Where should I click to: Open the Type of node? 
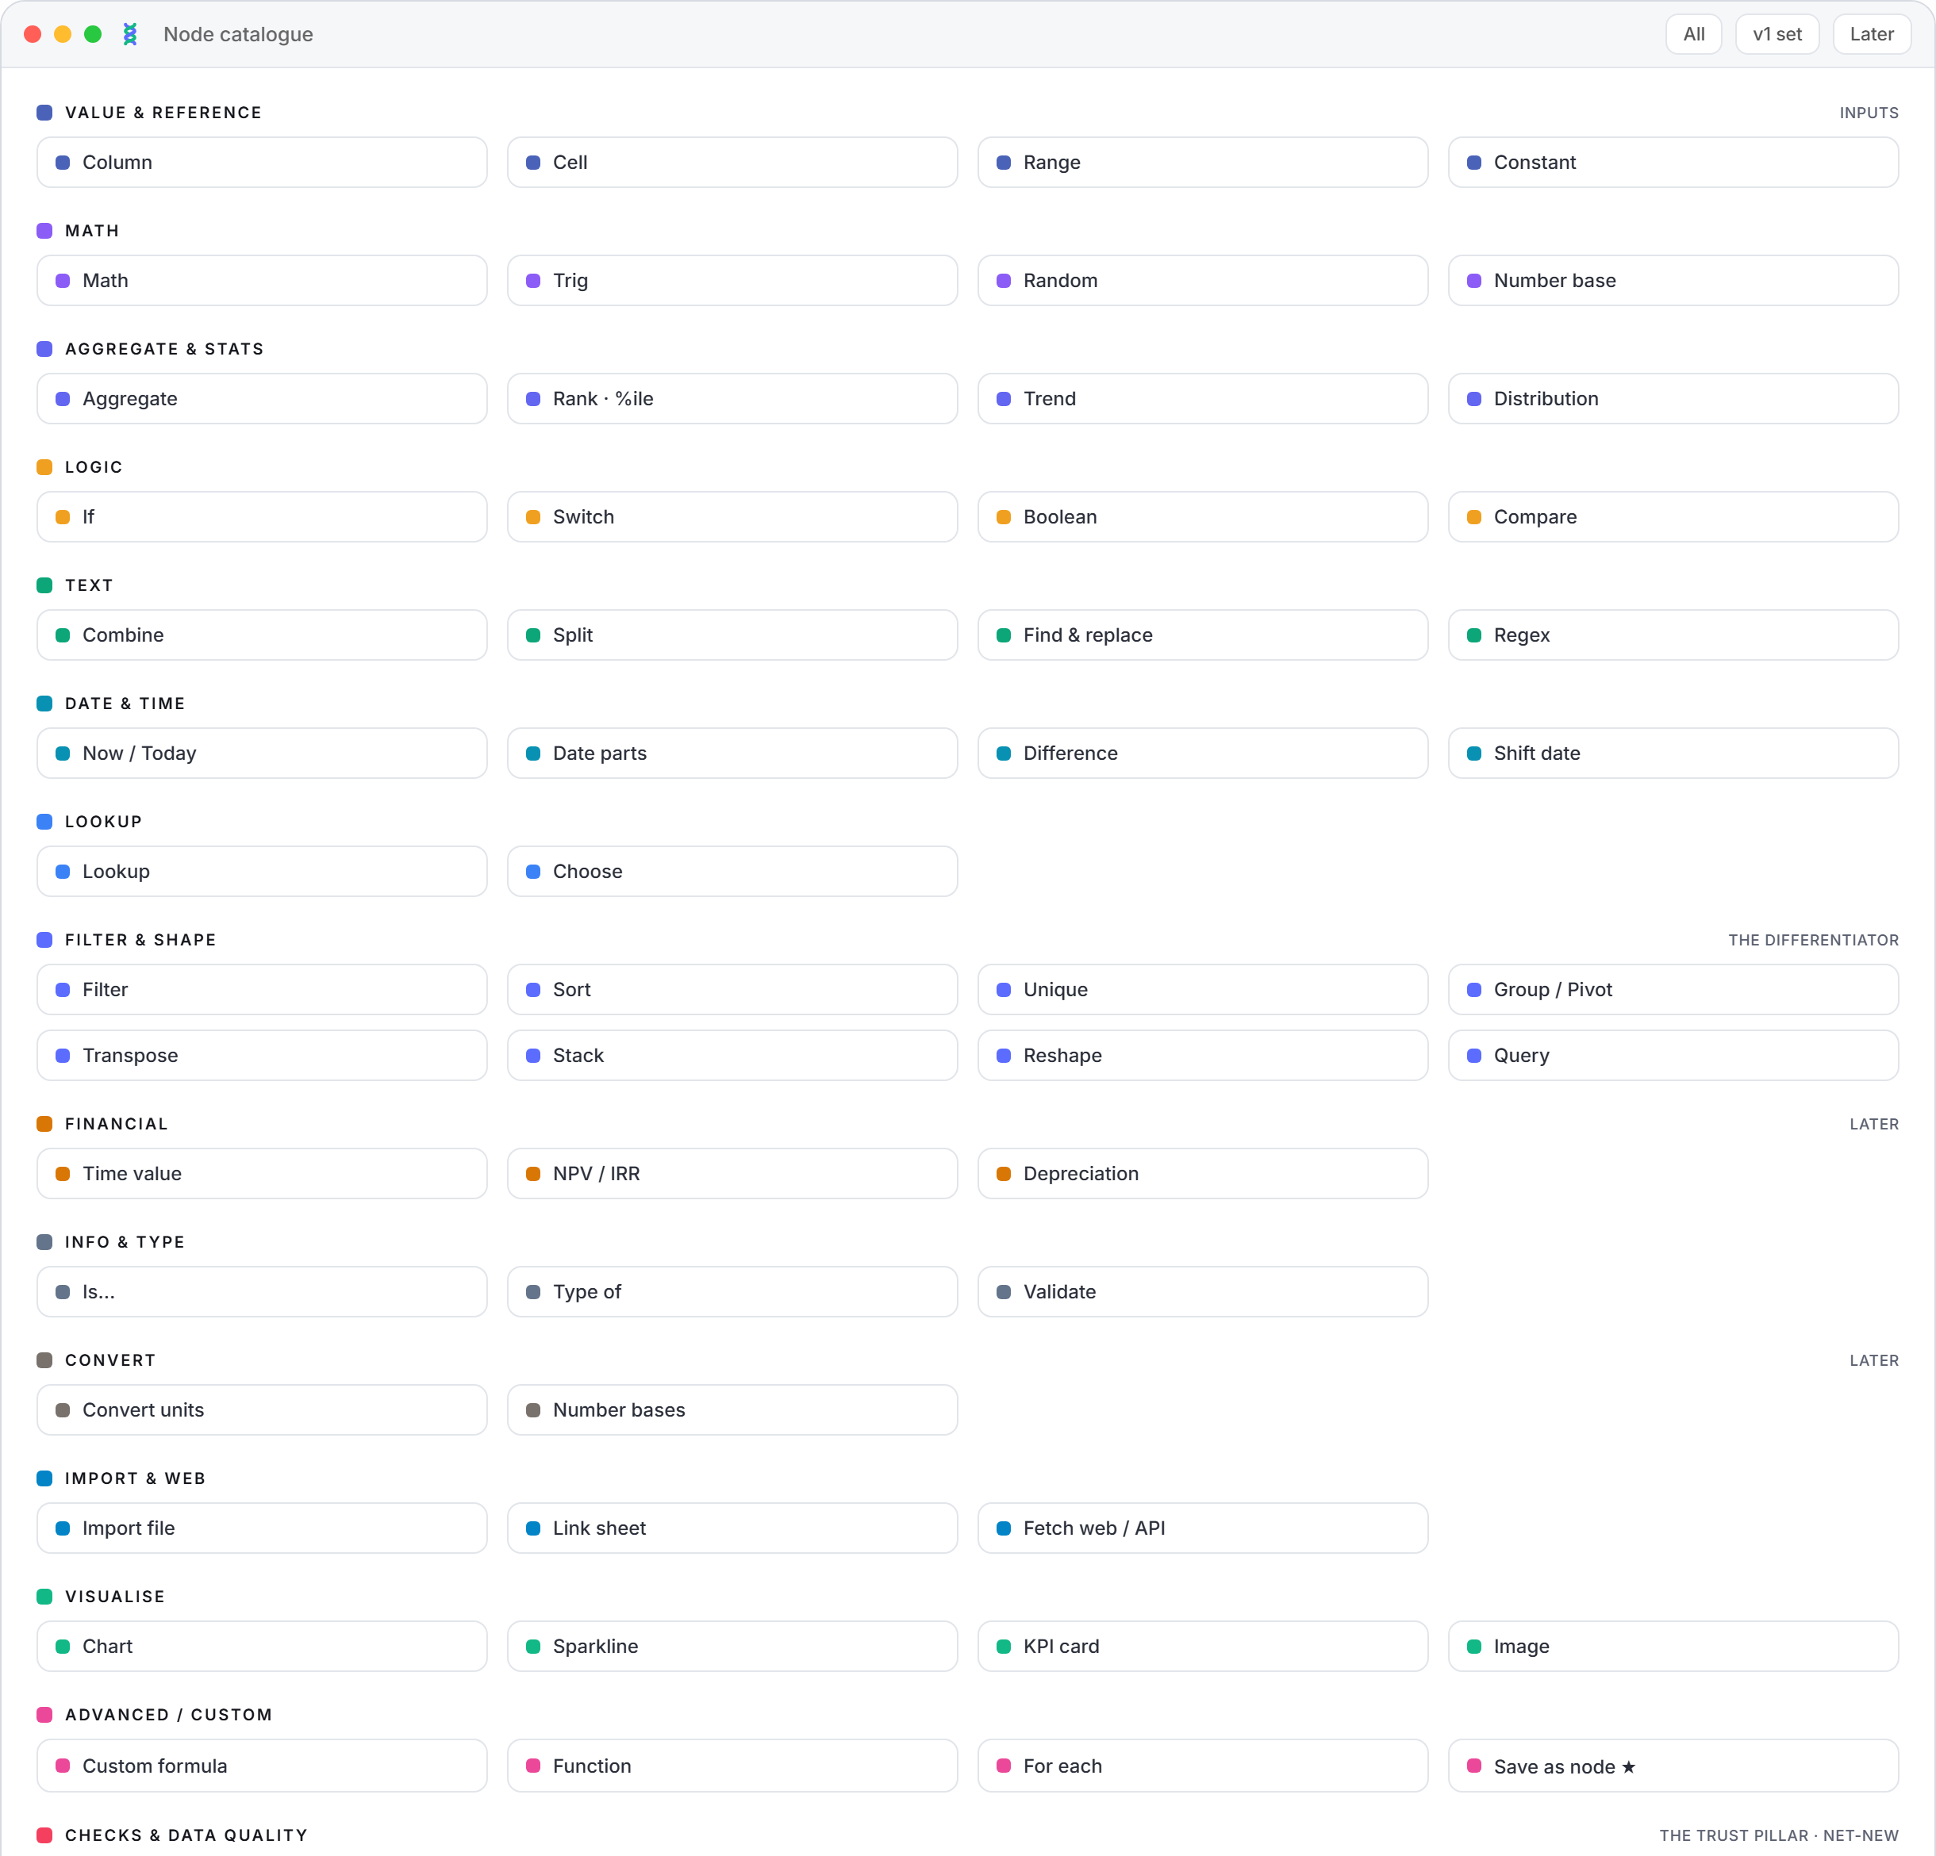point(732,1291)
